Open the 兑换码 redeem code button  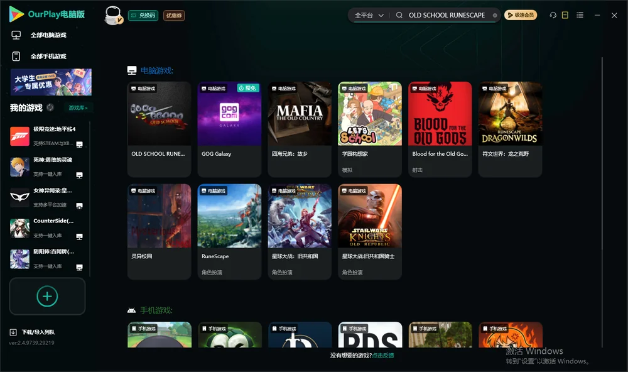pos(143,15)
